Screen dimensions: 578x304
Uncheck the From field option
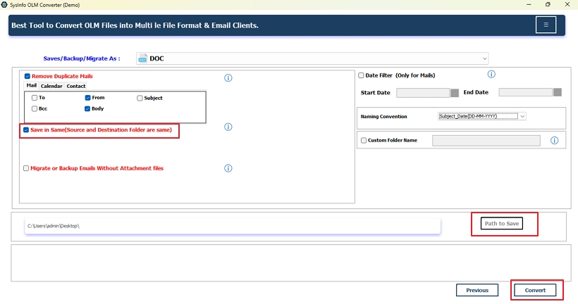87,98
